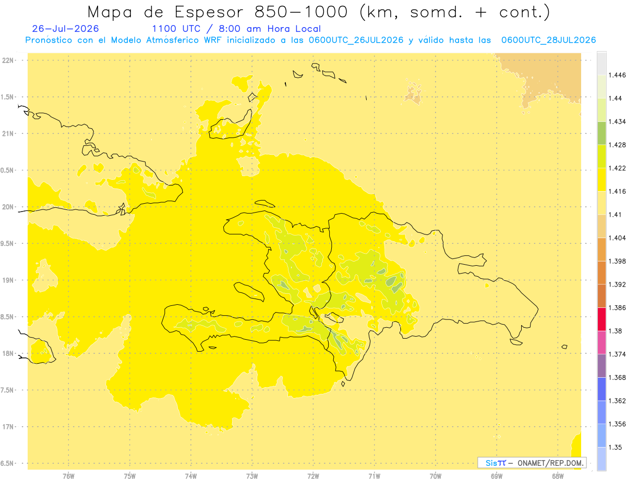Click the '69W' longitude label
The image size is (626, 483).
[x=497, y=476]
